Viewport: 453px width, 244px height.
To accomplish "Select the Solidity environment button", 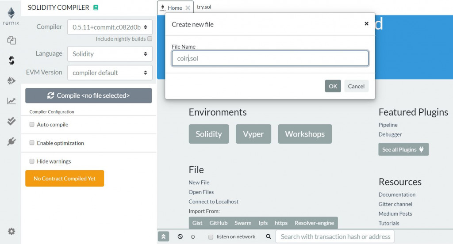I will pyautogui.click(x=209, y=134).
